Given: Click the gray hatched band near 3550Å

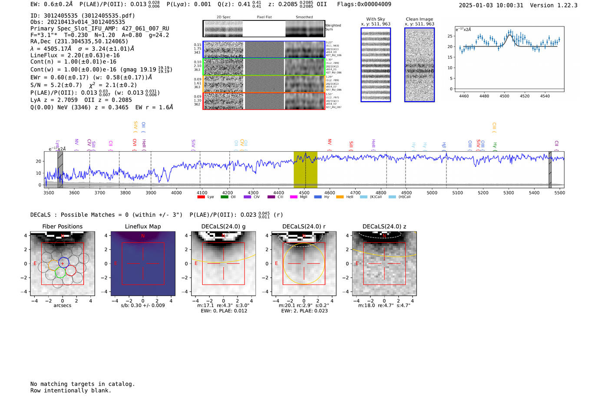Looking at the screenshot, I should (60, 169).
